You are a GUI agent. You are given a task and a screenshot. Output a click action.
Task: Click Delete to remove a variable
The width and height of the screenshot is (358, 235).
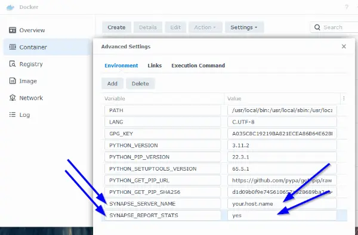click(x=140, y=84)
